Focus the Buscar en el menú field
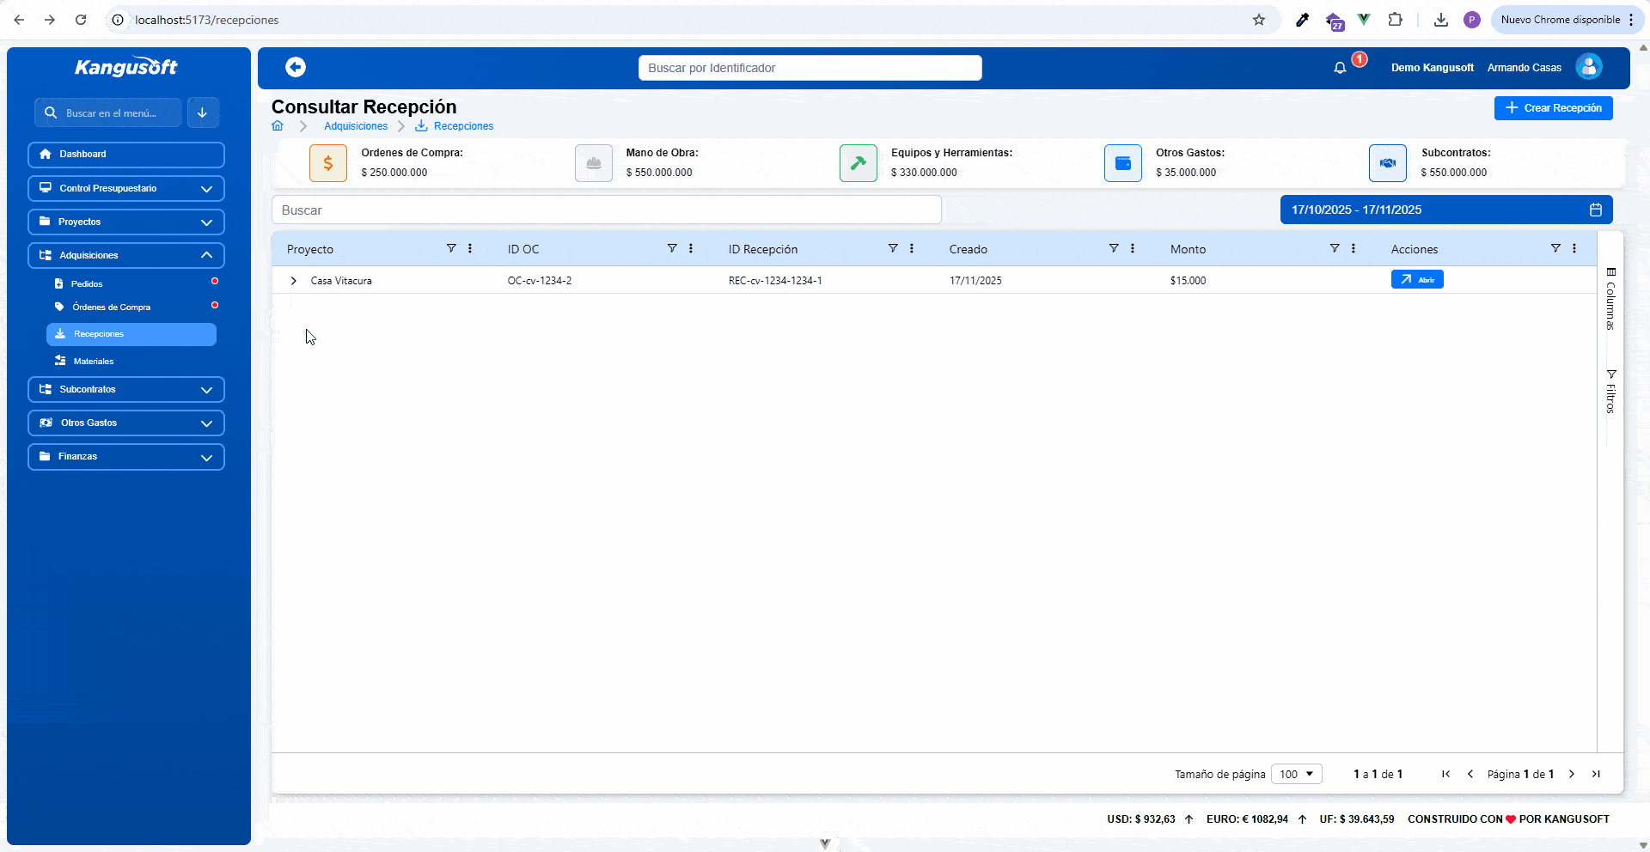Screen dimensions: 1650x852 [x=108, y=113]
